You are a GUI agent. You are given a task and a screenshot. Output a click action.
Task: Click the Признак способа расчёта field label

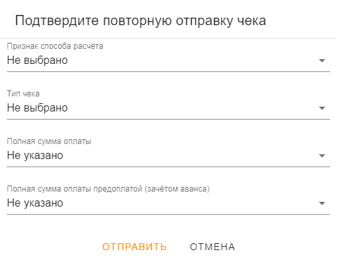tap(55, 46)
